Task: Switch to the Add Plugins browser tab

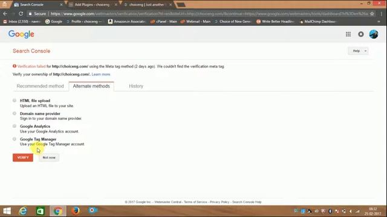Action: point(92,4)
